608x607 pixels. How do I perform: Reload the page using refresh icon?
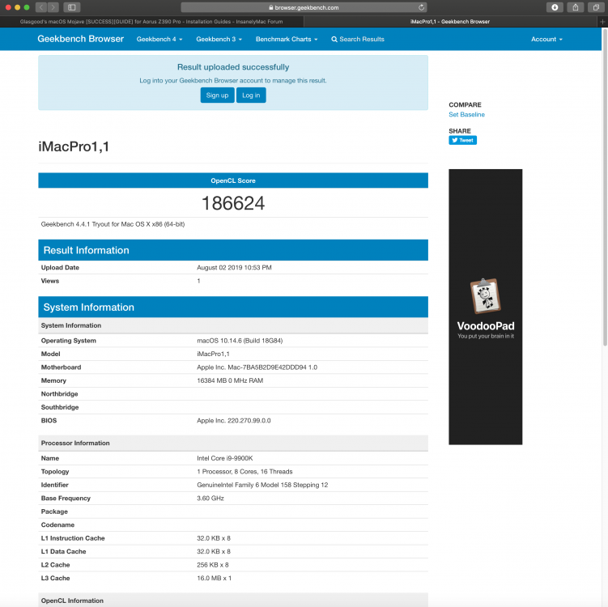(421, 7)
